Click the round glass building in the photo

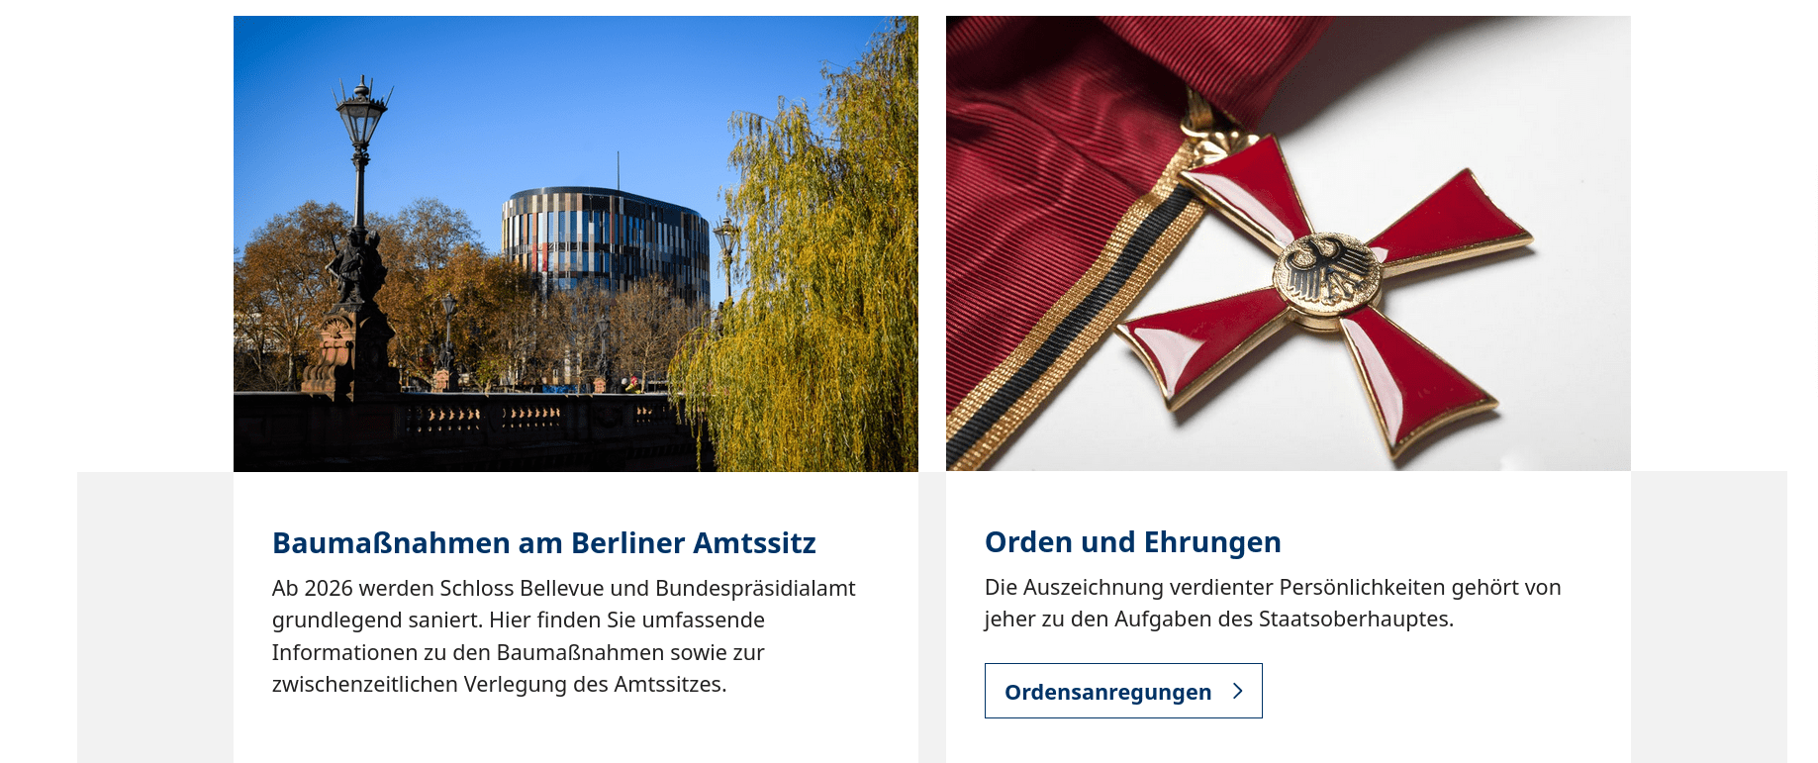[x=605, y=242]
